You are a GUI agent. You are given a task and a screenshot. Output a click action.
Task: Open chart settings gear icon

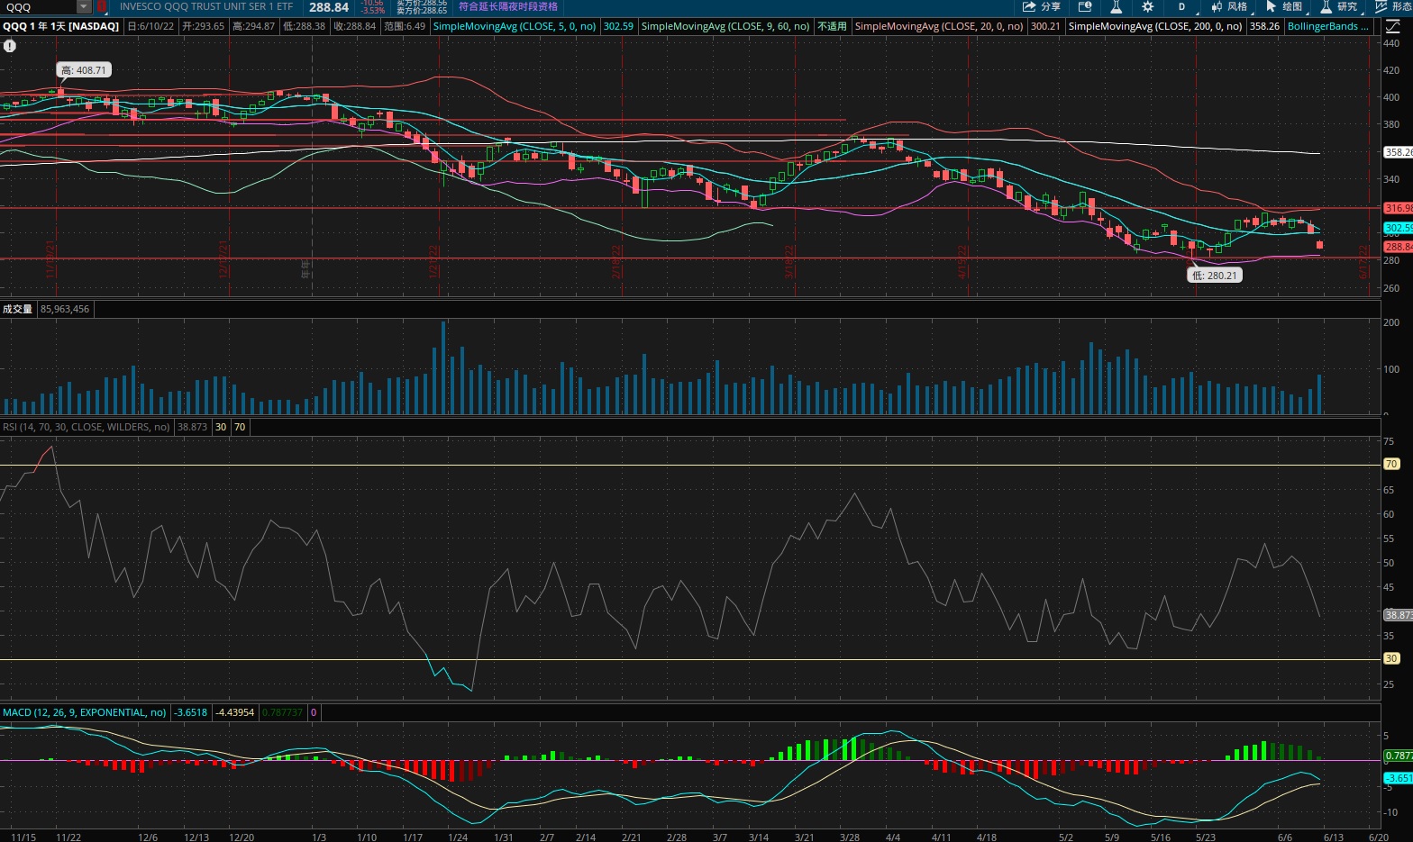(1147, 6)
